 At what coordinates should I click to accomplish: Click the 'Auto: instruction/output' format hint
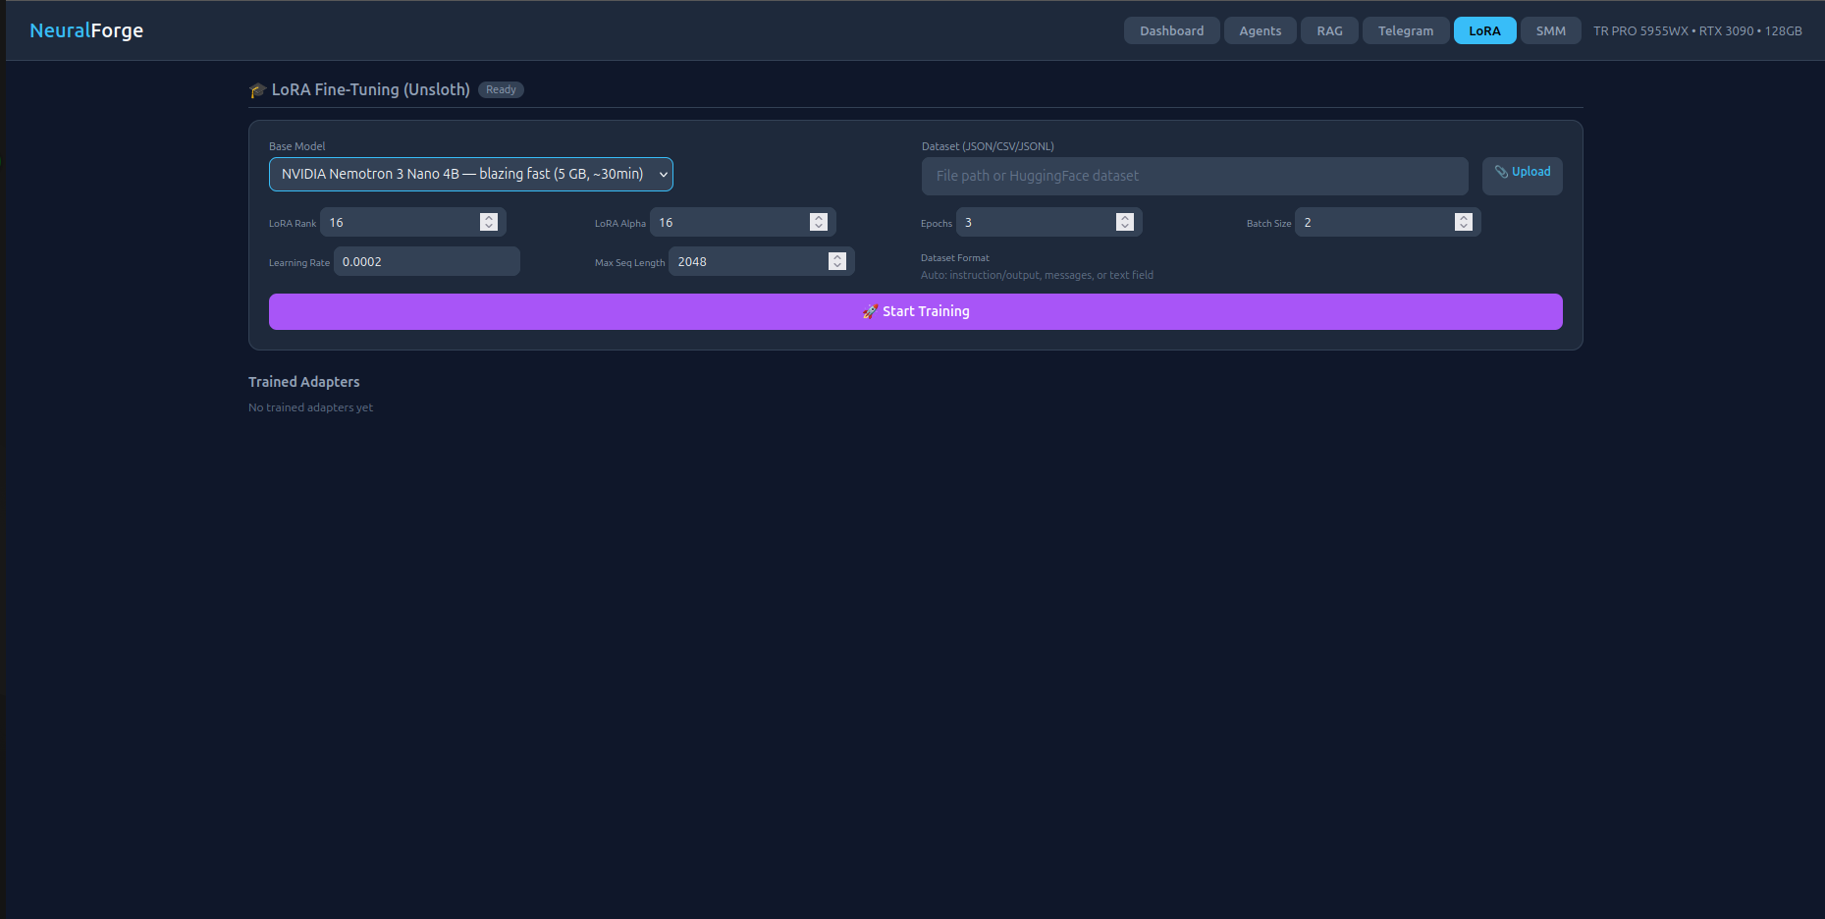pos(1037,275)
